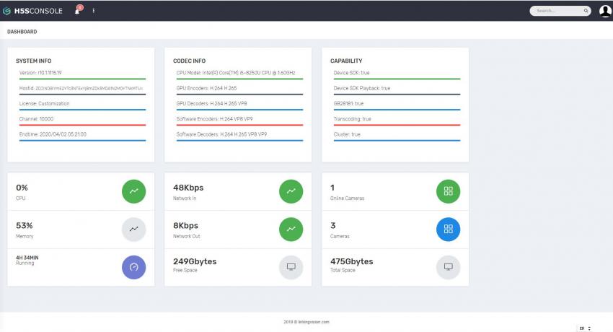
Task: Click the search magnifier icon
Action: (585, 11)
